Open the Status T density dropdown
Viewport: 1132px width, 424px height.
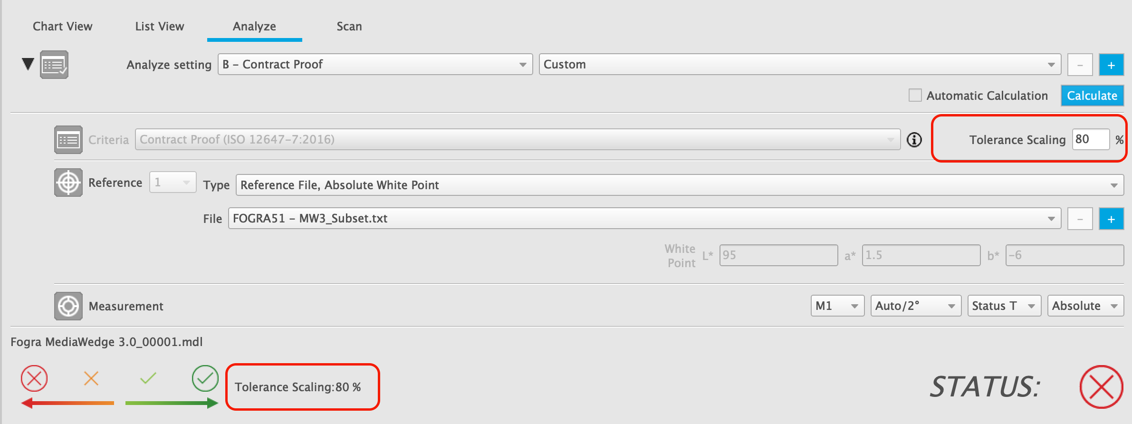pos(1004,306)
